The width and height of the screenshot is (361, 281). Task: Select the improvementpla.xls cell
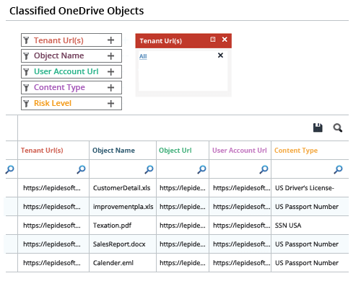click(x=123, y=207)
